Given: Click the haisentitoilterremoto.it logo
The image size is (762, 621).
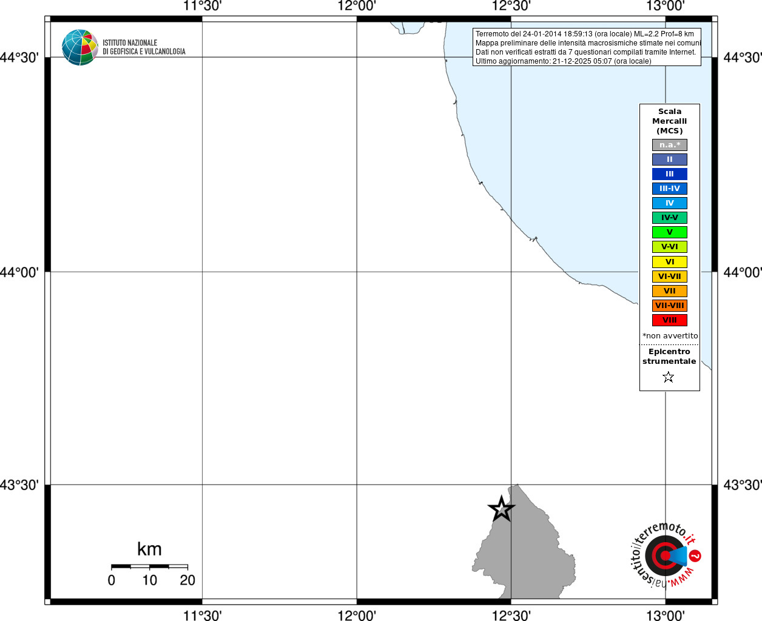Looking at the screenshot, I should (666, 555).
